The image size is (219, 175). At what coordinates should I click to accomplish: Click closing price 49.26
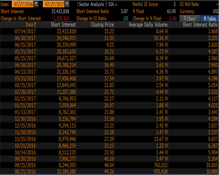[x=109, y=172]
